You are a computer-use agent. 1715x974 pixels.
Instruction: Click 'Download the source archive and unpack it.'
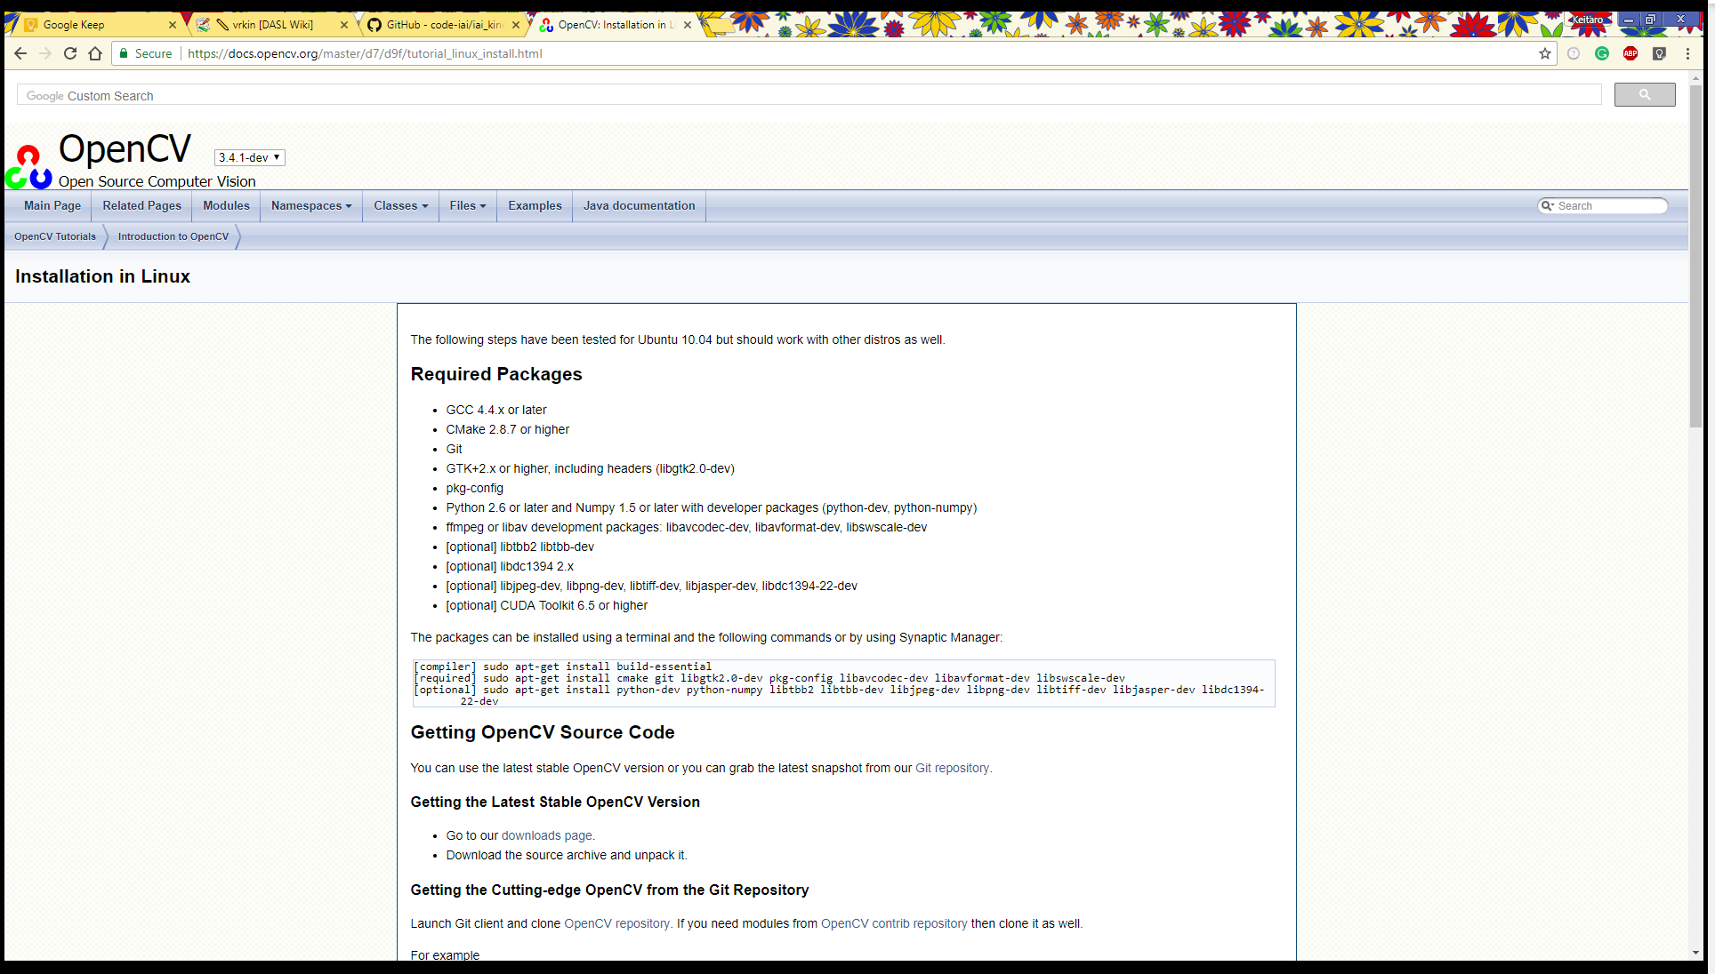click(567, 855)
